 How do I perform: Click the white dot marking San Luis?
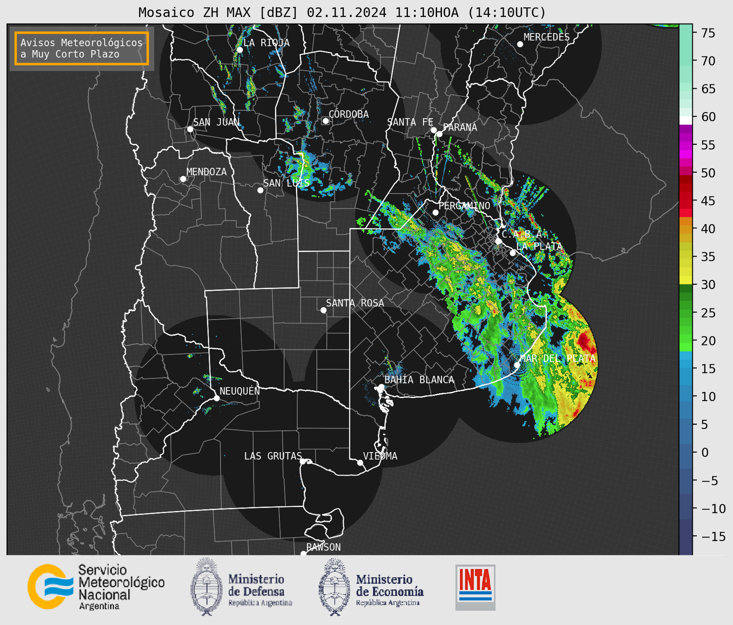point(260,190)
